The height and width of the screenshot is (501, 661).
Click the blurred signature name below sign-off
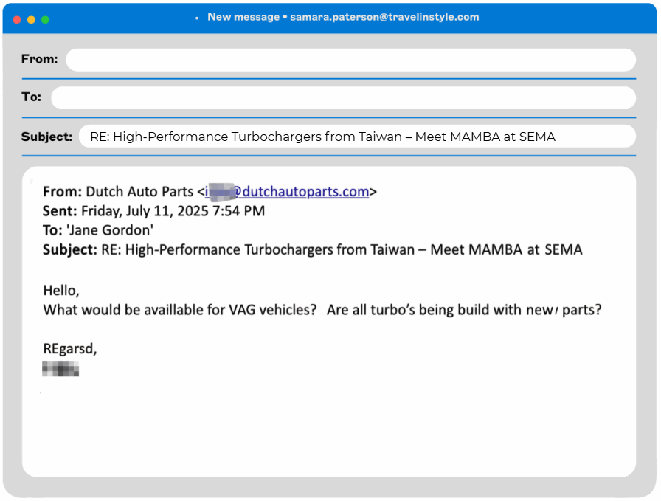60,369
